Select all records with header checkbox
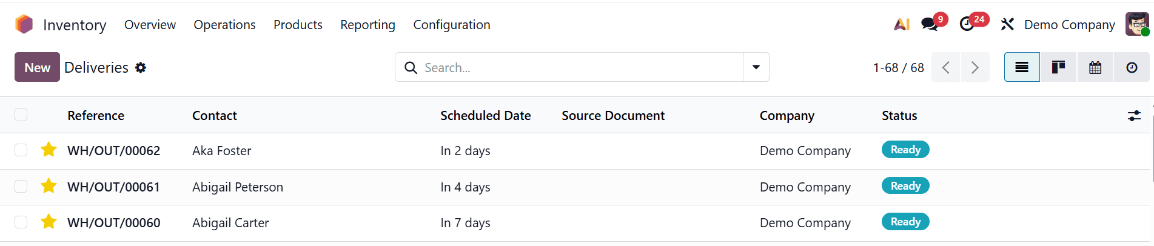Image resolution: width=1154 pixels, height=246 pixels. (21, 115)
